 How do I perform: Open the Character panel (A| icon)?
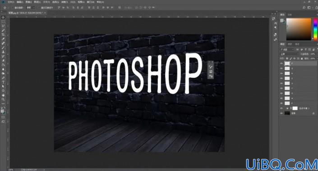click(276, 23)
